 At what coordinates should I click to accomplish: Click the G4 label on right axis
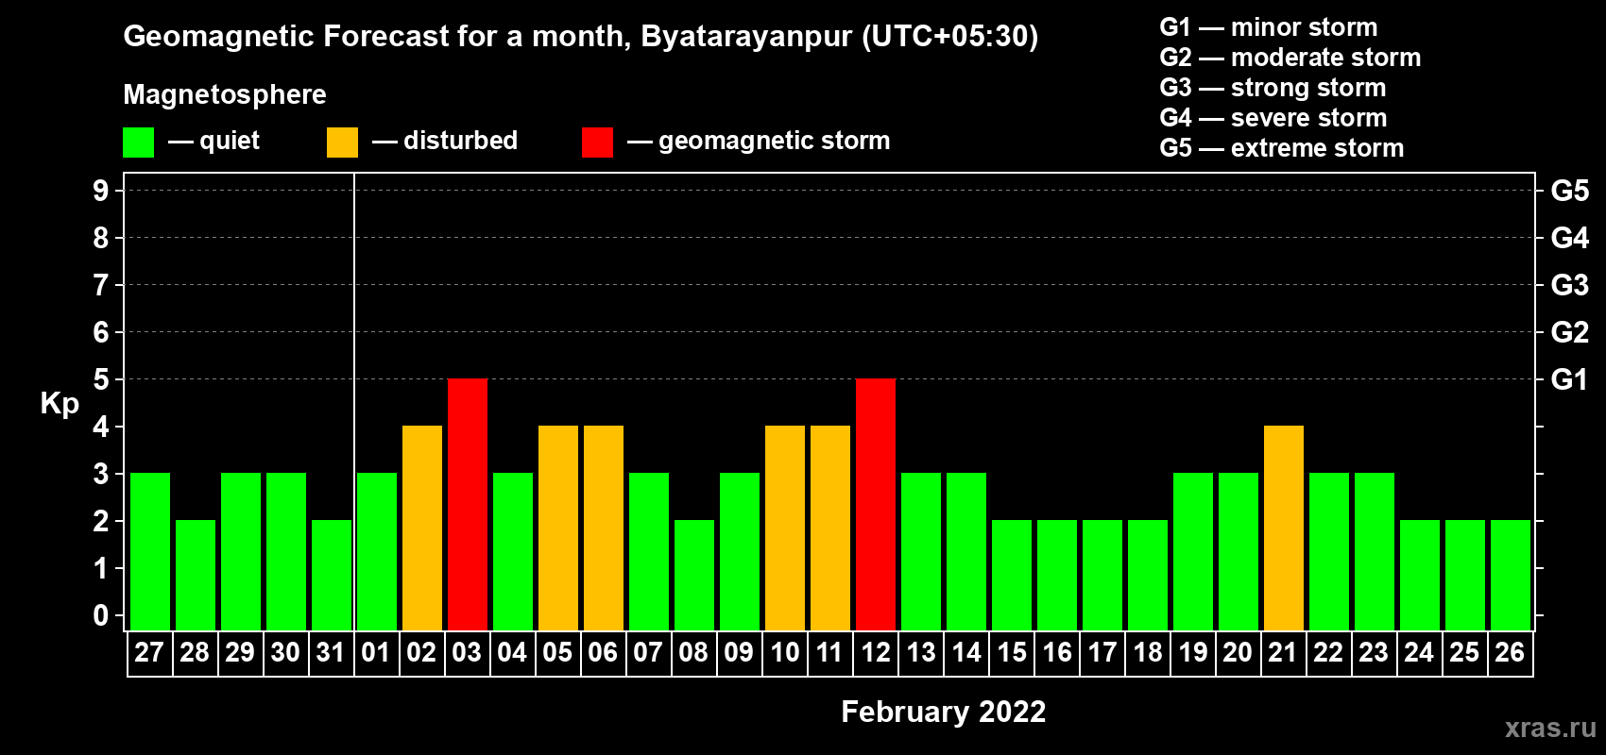click(1569, 238)
